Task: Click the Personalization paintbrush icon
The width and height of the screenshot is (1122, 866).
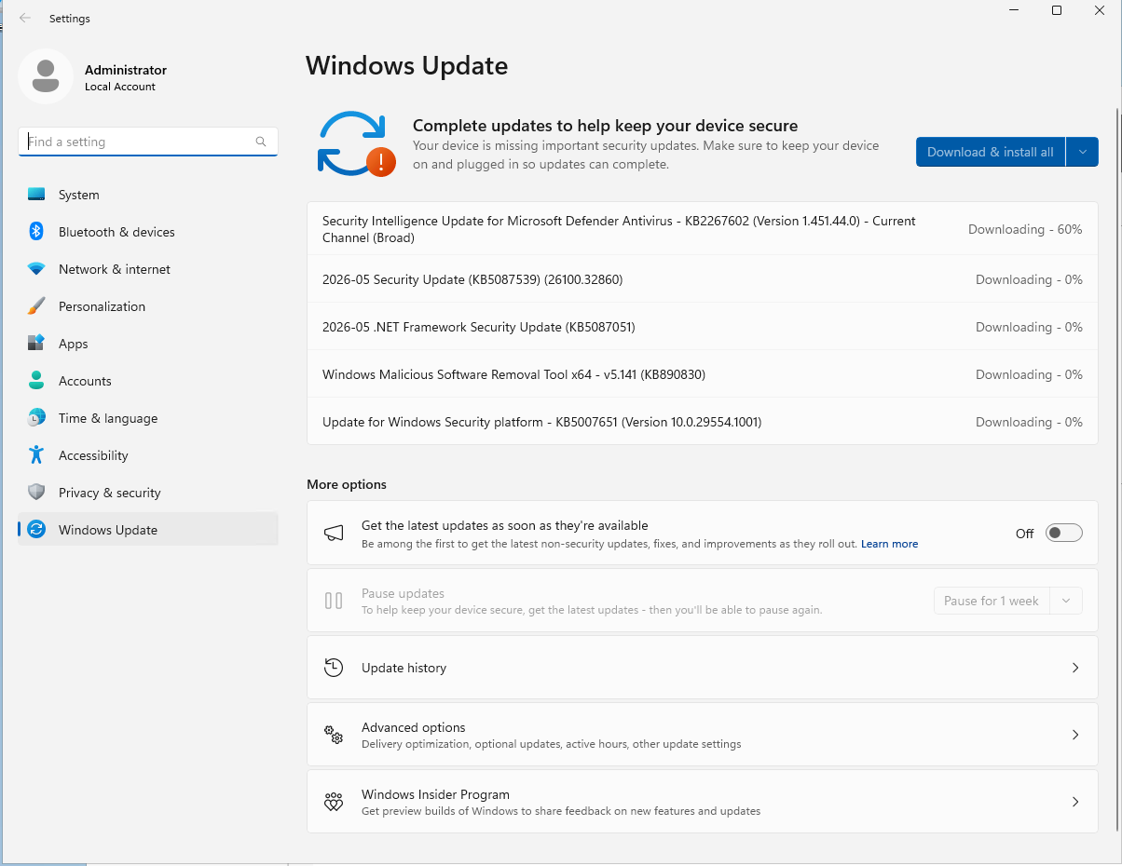Action: click(36, 306)
